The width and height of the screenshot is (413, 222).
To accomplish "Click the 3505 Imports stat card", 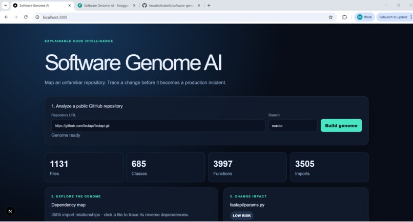I will (x=329, y=167).
